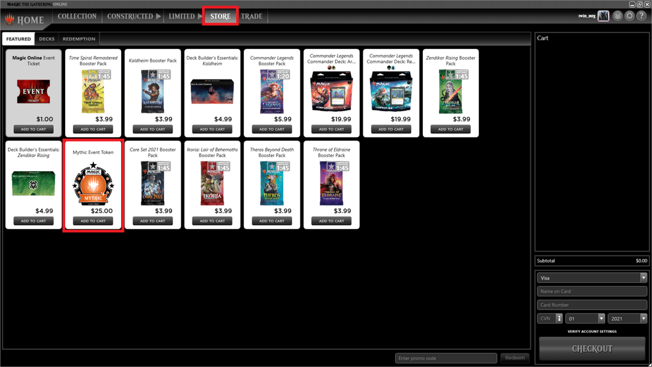This screenshot has width=652, height=367.
Task: Add Deck Builder's Essentials Zendikar Rising to cart
Action: [34, 221]
